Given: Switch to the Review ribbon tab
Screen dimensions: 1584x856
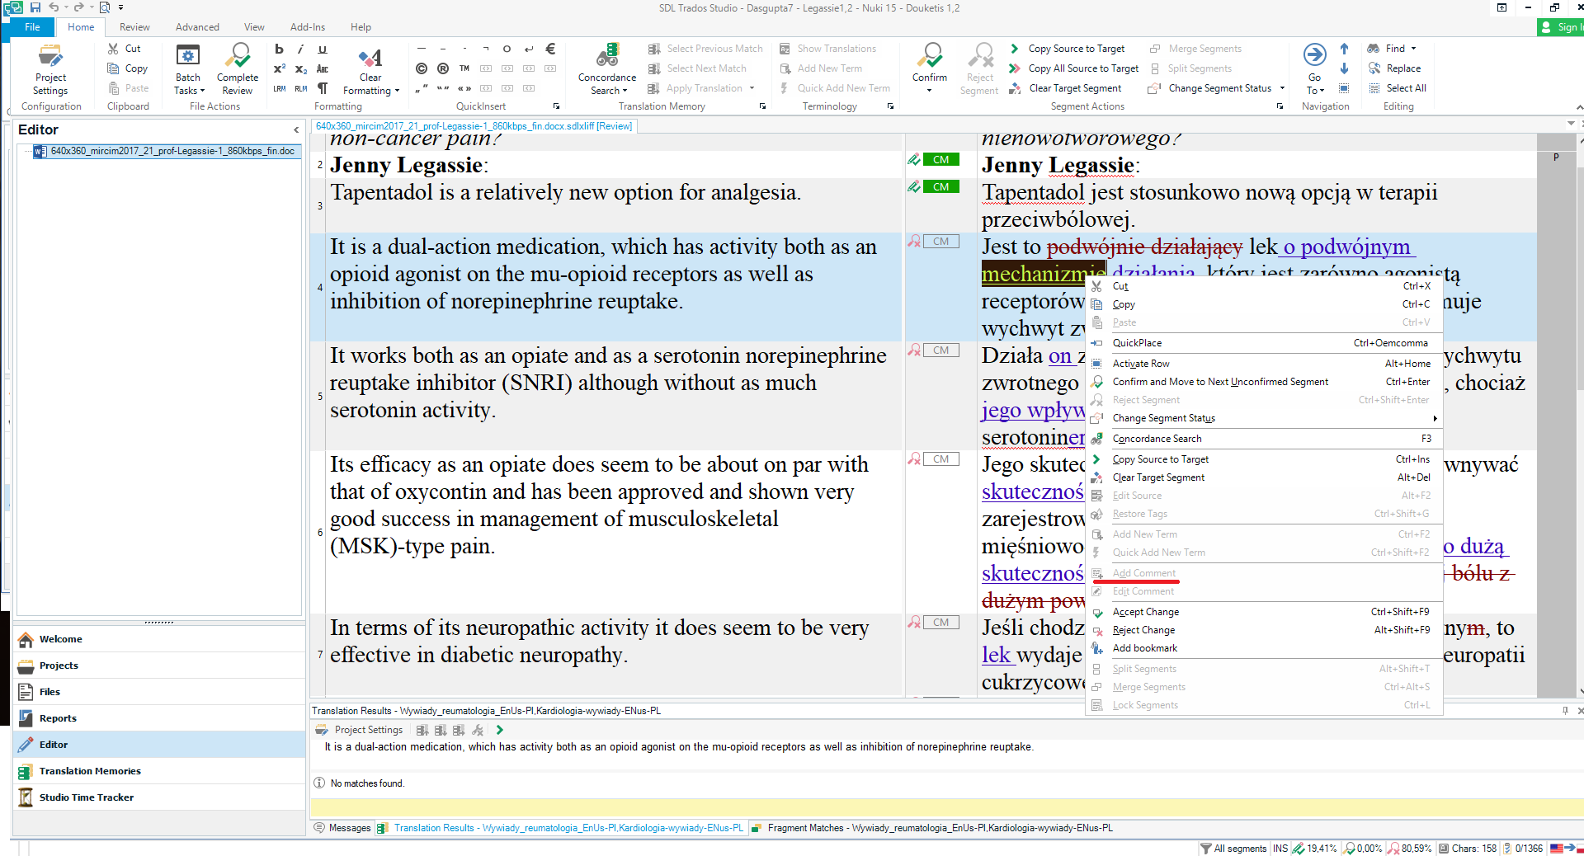Looking at the screenshot, I should [134, 27].
